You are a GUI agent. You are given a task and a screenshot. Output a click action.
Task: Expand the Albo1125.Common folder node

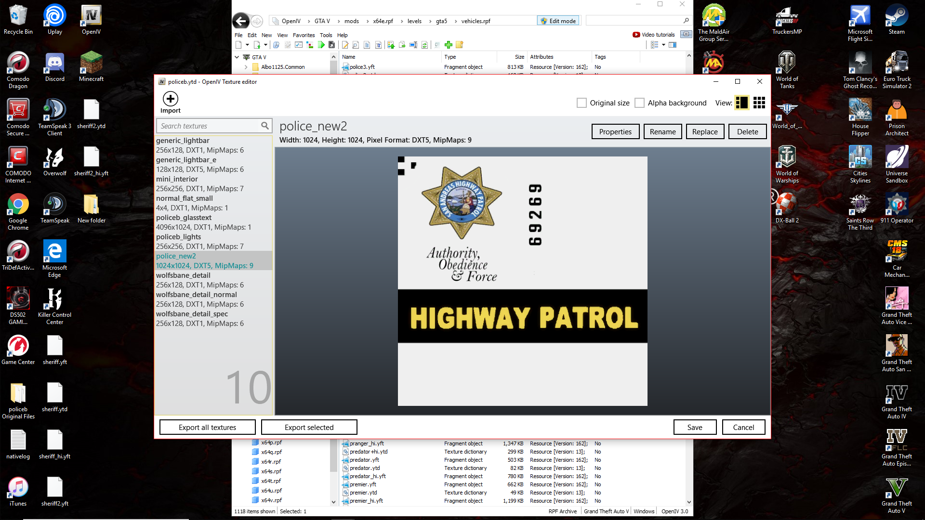(x=246, y=67)
